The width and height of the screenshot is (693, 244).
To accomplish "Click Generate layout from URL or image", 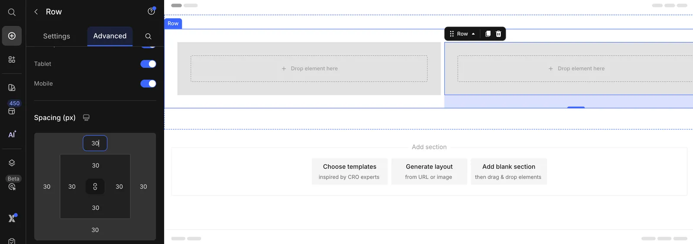I will click(429, 171).
